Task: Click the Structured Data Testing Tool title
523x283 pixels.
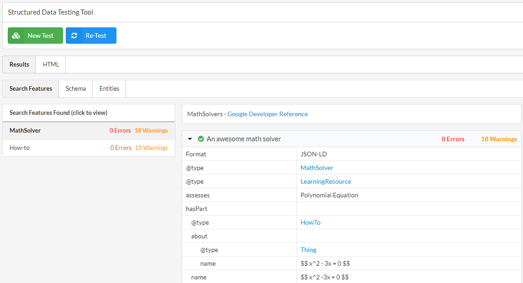Action: pos(50,12)
